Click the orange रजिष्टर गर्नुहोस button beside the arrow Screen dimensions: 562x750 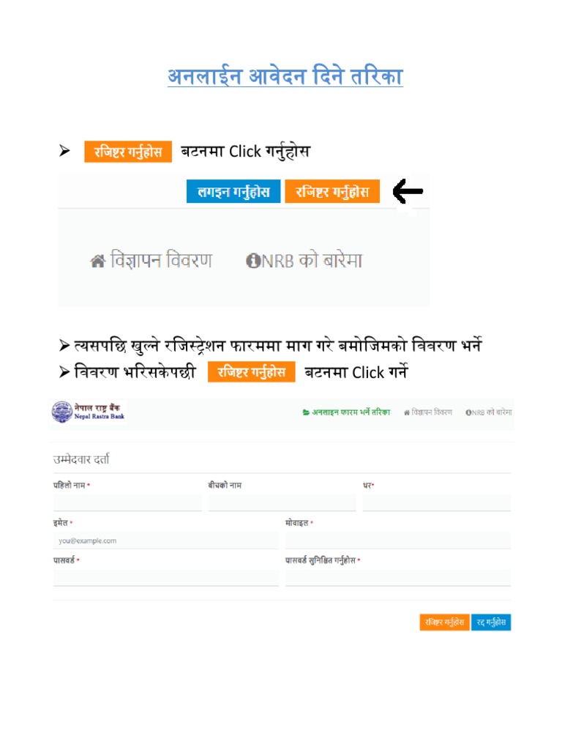pos(332,192)
